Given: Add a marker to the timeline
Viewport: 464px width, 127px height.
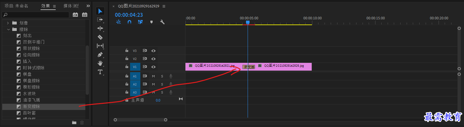Looking at the screenshot, I should click(151, 22).
